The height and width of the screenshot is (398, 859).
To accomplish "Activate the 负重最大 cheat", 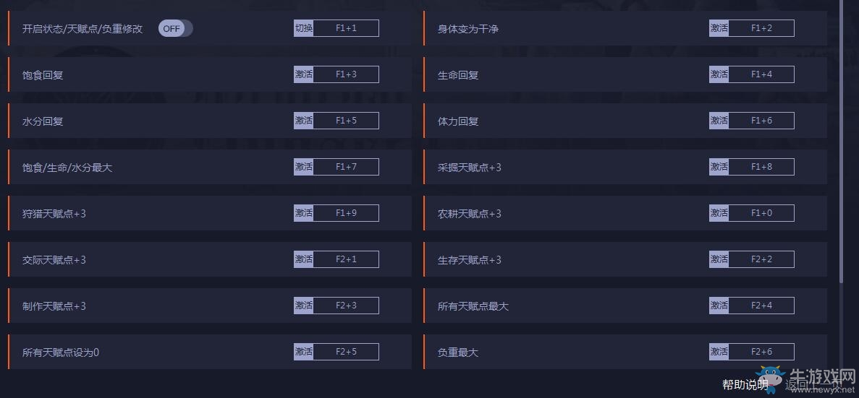I will [719, 352].
